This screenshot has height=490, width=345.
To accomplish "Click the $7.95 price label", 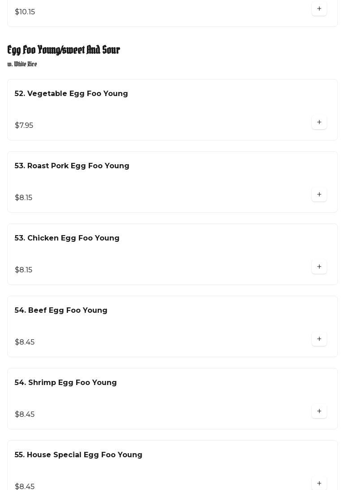I will [x=24, y=126].
